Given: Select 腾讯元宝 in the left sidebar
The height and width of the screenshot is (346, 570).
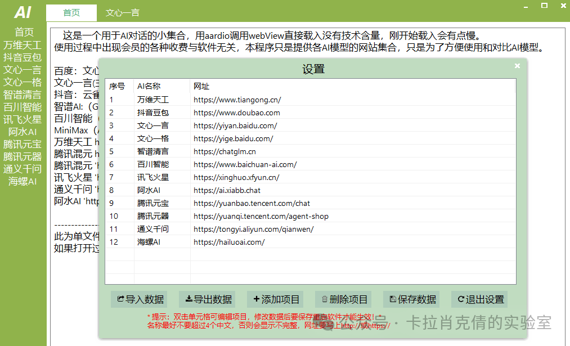Looking at the screenshot, I should coord(23,144).
